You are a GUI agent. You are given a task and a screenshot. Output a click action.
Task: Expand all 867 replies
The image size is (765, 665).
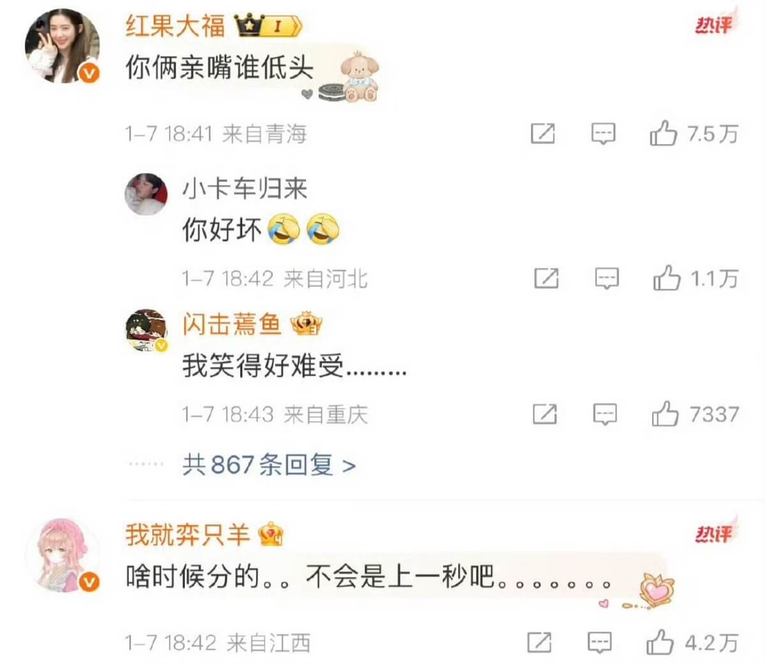pyautogui.click(x=268, y=465)
